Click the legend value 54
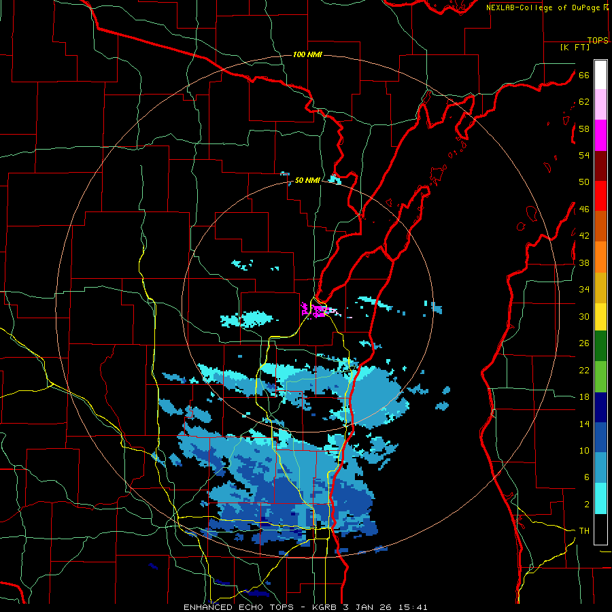Screen dimensions: 612x612 pyautogui.click(x=584, y=155)
